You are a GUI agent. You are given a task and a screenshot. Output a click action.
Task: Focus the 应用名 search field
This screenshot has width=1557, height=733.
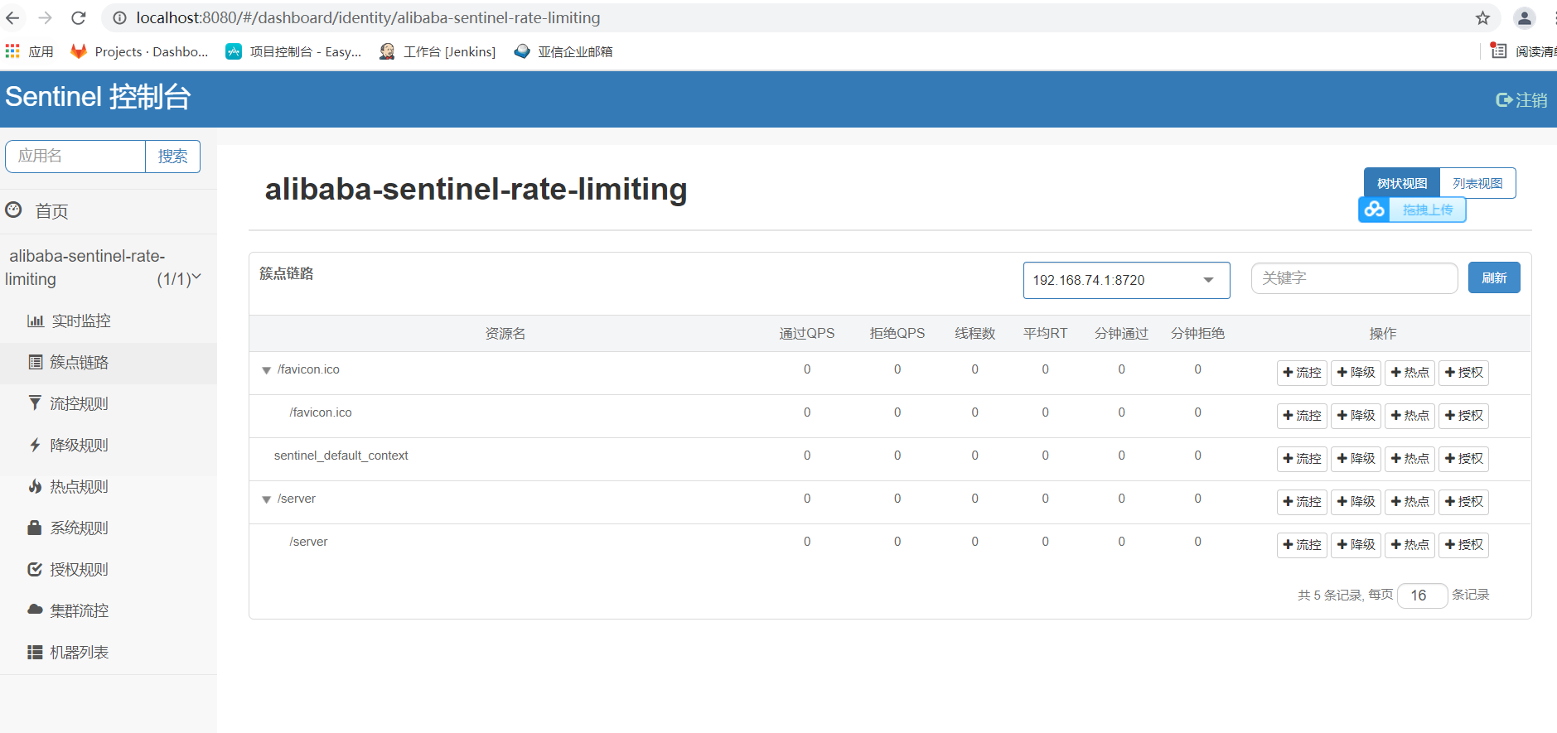point(75,157)
